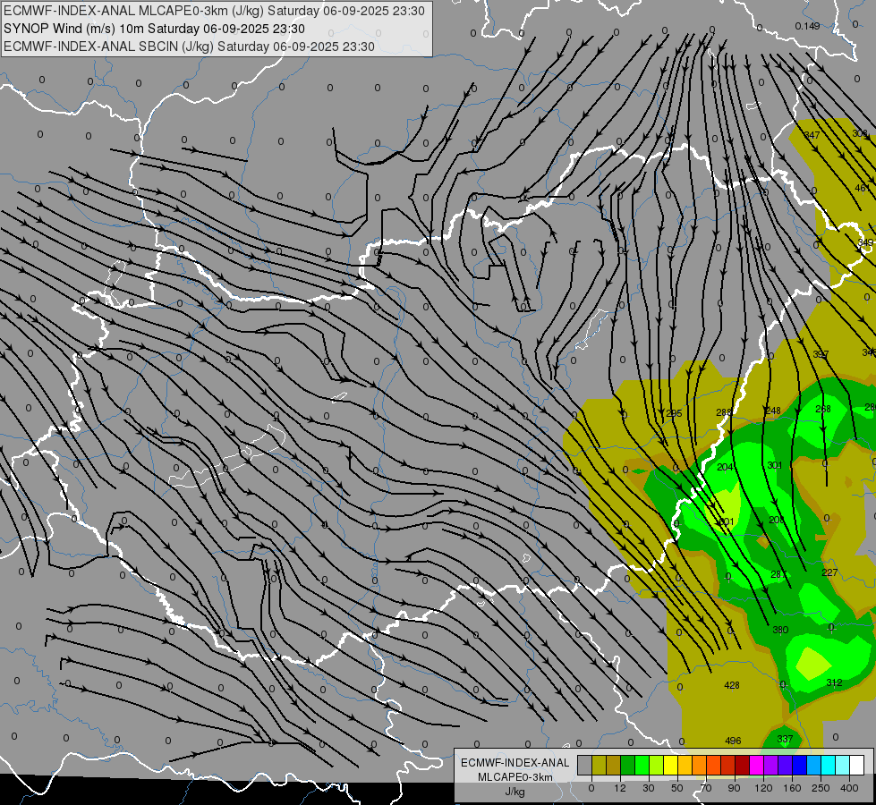Screen dimensions: 876x805
Task: Click the map value 312
Action: [834, 682]
